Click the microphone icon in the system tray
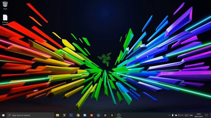The image size is (211, 118). click(x=173, y=115)
